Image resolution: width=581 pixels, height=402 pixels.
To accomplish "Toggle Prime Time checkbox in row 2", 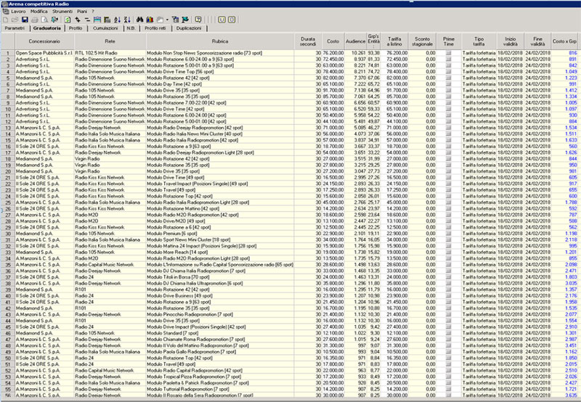I will (x=448, y=60).
